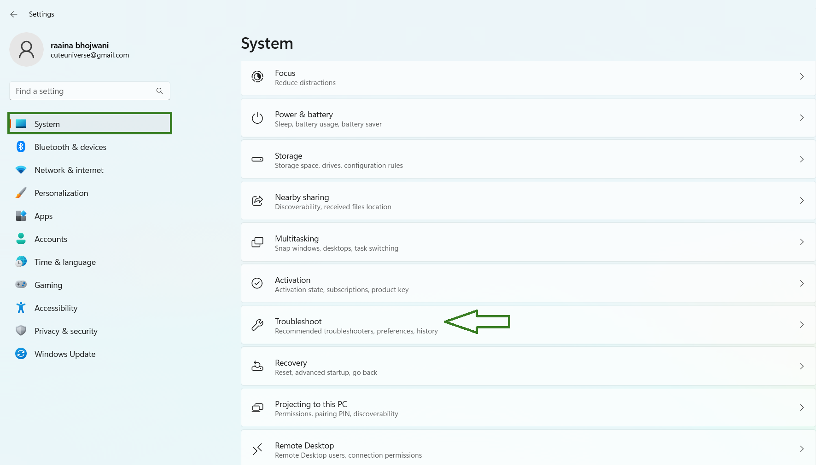Open Network & internet settings

click(x=69, y=170)
